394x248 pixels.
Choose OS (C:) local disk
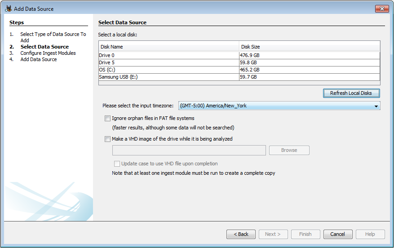[168, 70]
